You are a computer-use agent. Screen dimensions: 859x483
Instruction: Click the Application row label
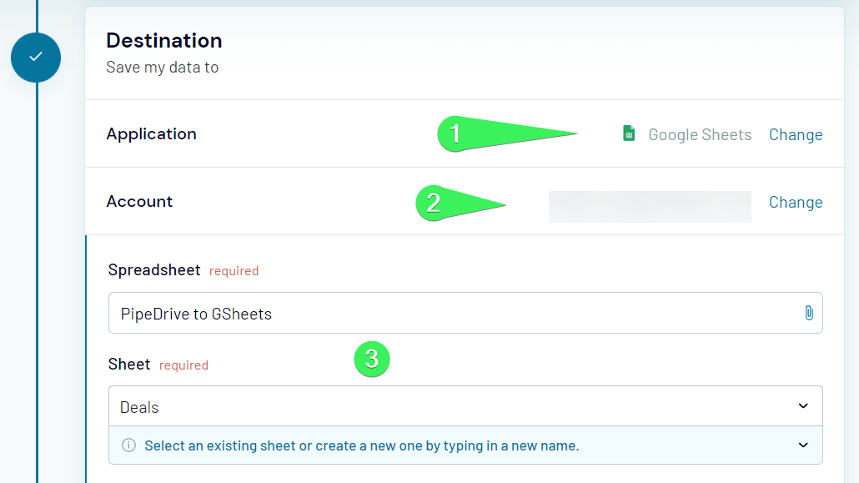tap(152, 133)
